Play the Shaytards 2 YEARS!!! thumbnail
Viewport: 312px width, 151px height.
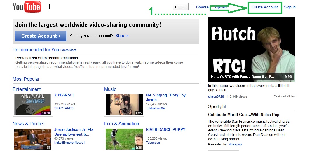(x=33, y=105)
